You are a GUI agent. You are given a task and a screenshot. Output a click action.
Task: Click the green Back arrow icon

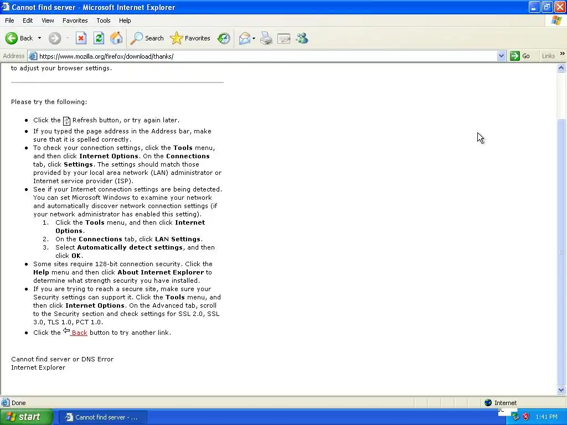click(12, 38)
